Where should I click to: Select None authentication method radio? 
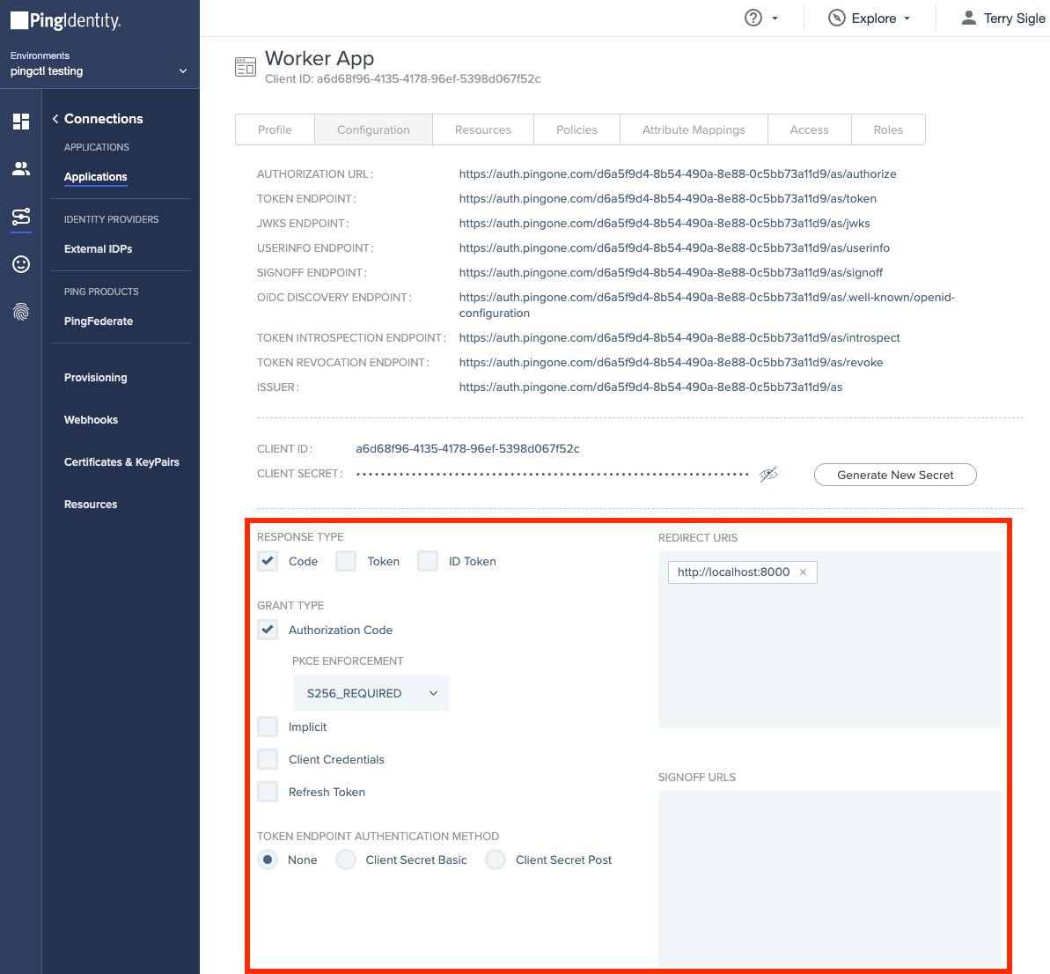pyautogui.click(x=268, y=860)
